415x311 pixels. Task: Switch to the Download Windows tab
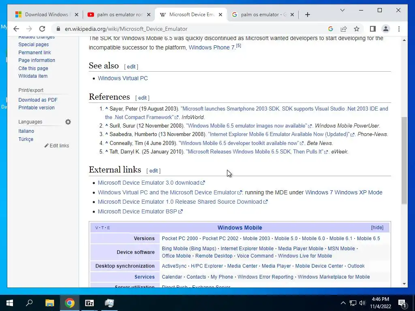44,15
